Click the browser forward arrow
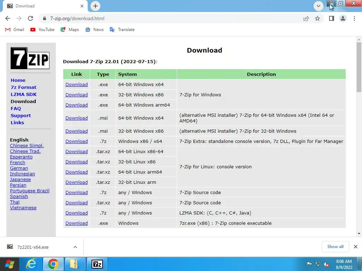 (19, 18)
